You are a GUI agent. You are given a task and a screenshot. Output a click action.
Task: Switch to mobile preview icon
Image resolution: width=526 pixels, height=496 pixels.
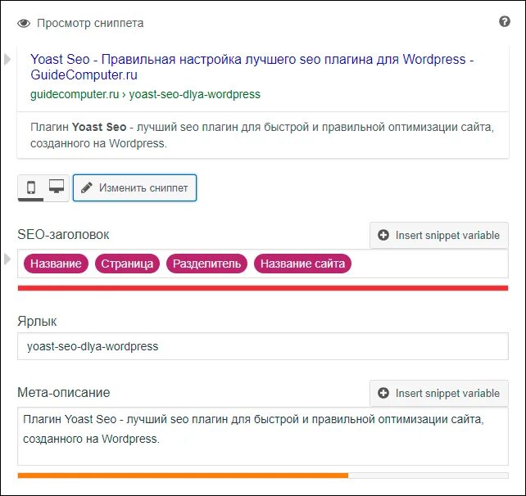(31, 187)
